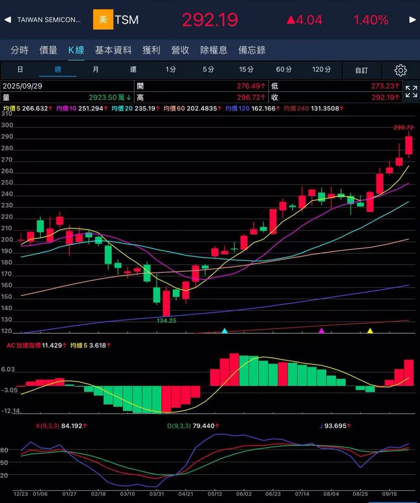This screenshot has width=420, height=503.
Task: Click J 93.695 label
Action: 335,426
